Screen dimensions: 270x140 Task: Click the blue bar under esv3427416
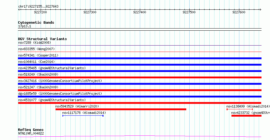pos(140,84)
